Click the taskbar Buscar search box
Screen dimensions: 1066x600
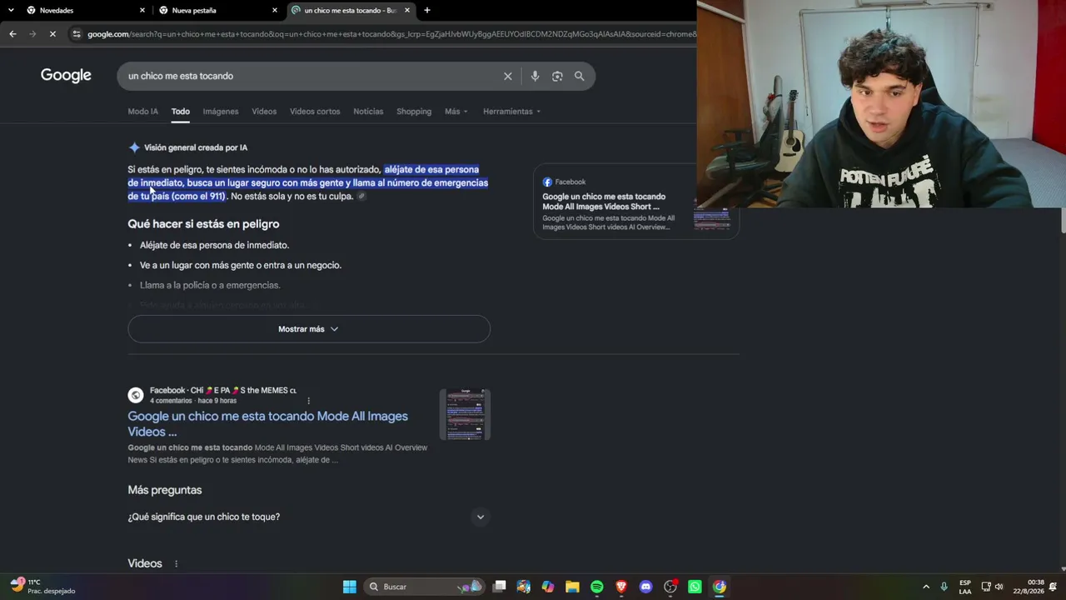[x=425, y=587]
